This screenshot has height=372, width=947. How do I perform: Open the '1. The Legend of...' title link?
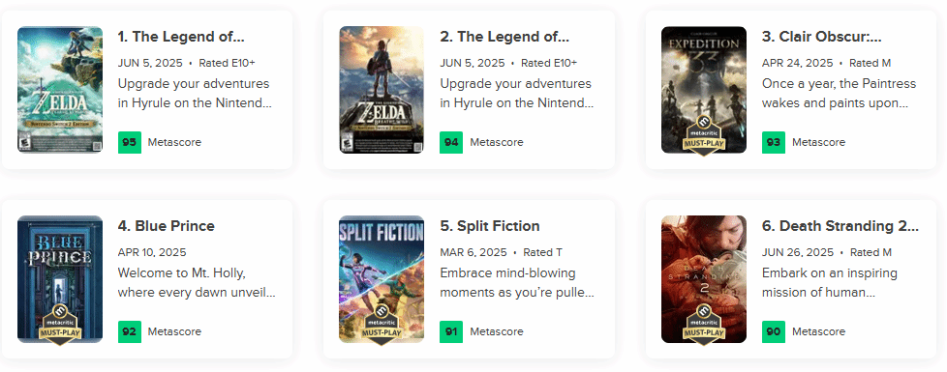[181, 37]
